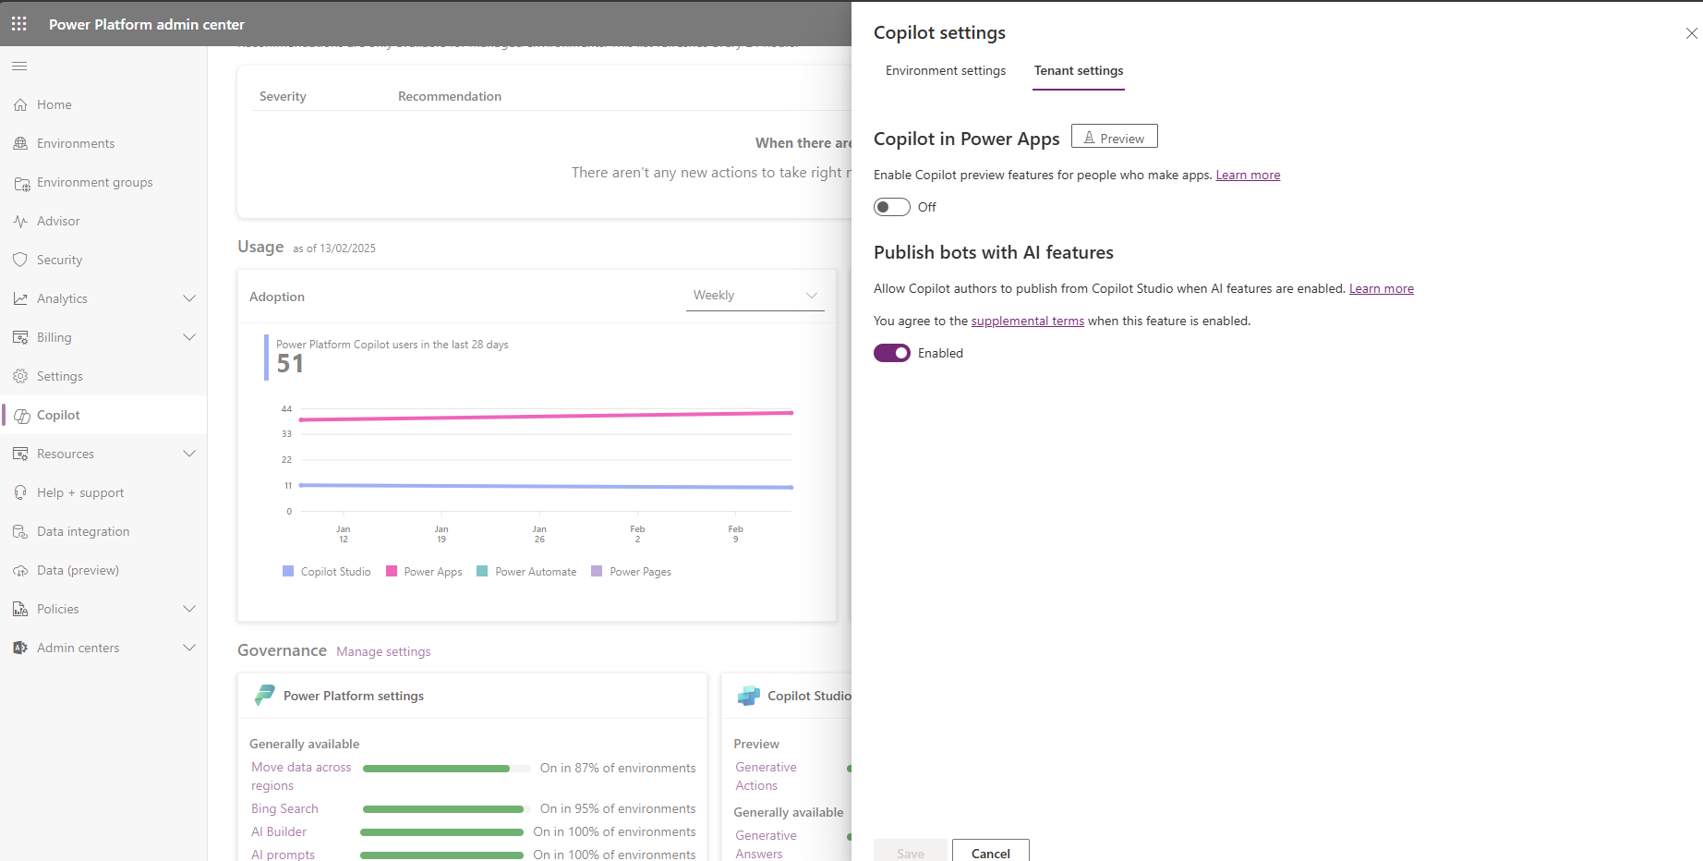
Task: Click the Power Platform settings logo
Action: (265, 696)
